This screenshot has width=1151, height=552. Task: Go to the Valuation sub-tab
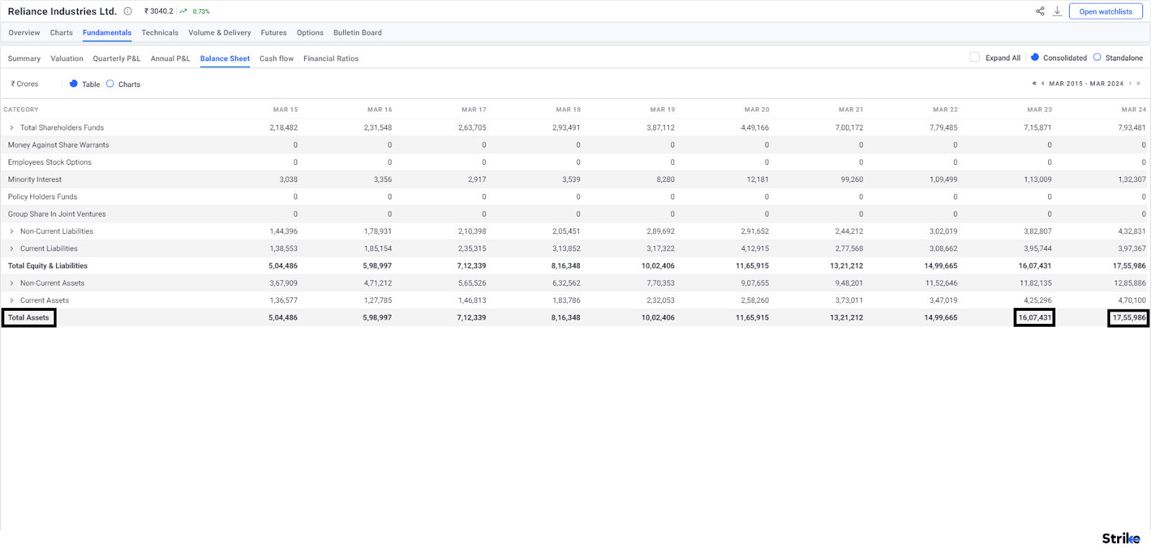click(x=67, y=58)
